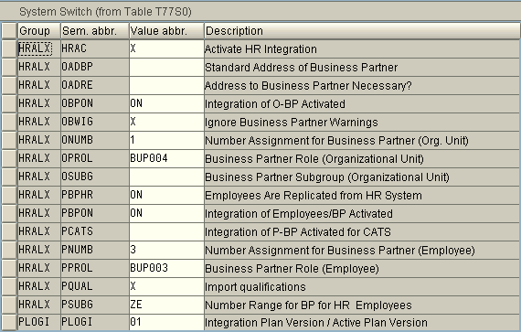Select the table's select-all corner cell
The width and height of the screenshot is (521, 332).
tap(9, 31)
